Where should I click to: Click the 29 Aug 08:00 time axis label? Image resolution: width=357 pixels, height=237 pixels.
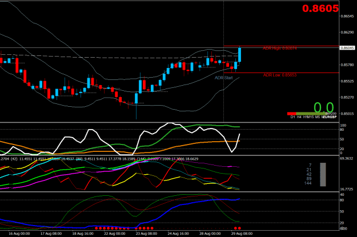click(x=242, y=234)
